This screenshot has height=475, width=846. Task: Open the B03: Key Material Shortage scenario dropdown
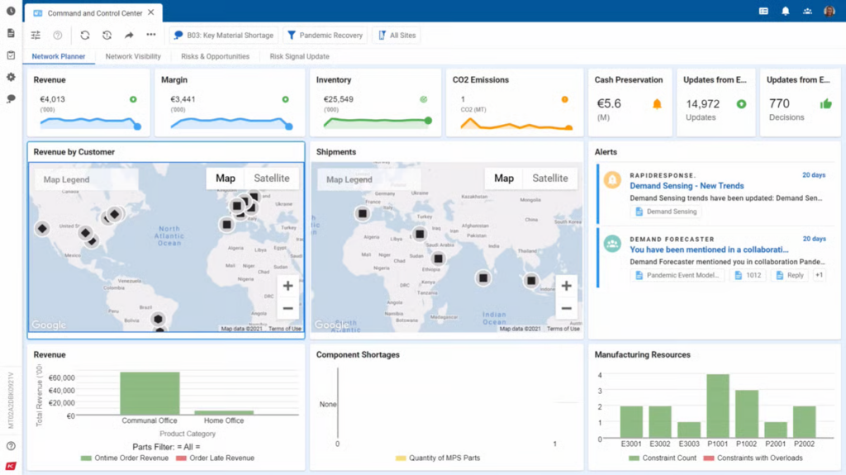pyautogui.click(x=223, y=36)
